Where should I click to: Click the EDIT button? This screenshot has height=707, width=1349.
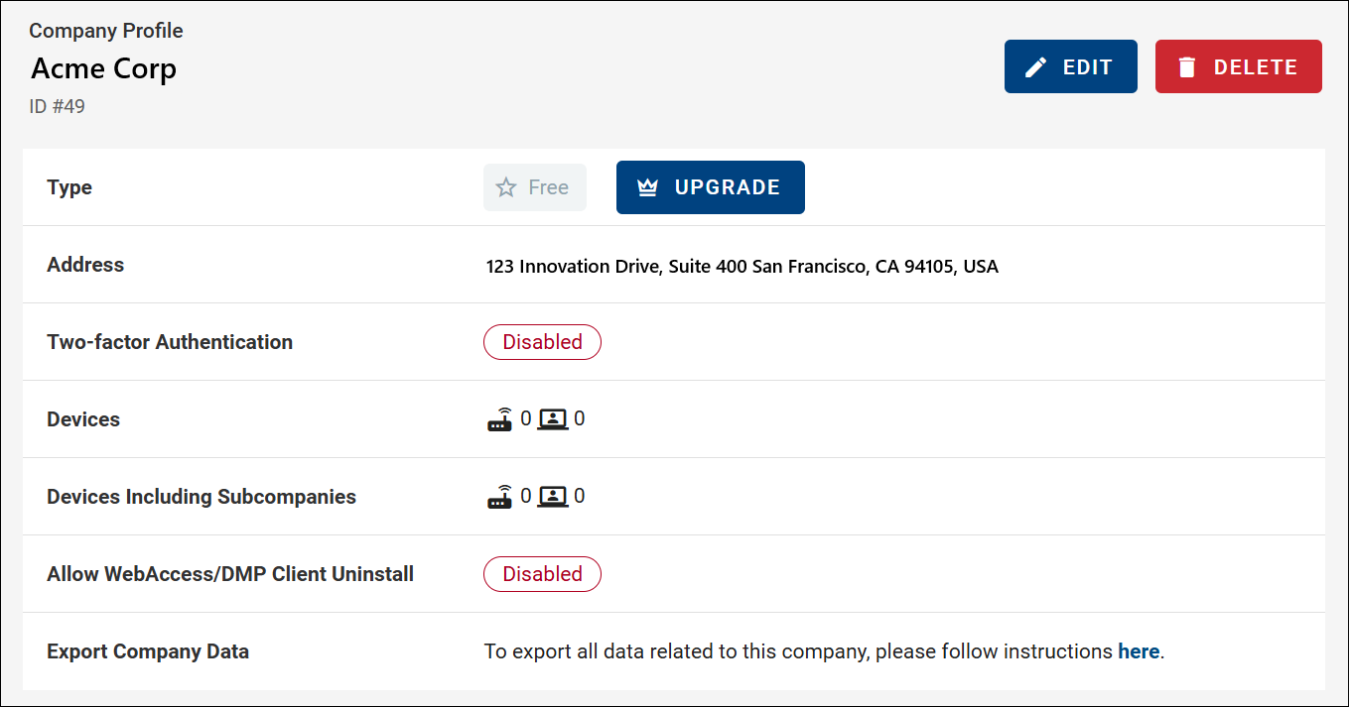point(1070,66)
